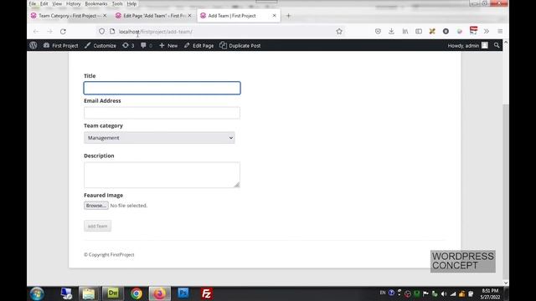
Task: Click New in the admin bar
Action: [168, 45]
